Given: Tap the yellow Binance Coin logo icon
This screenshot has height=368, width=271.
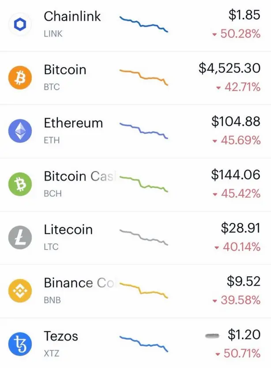Looking at the screenshot, I should pyautogui.click(x=20, y=291).
